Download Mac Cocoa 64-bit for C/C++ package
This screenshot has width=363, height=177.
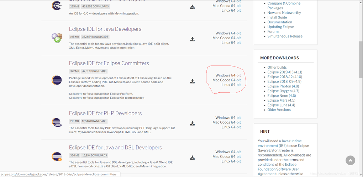tap(236, 6)
